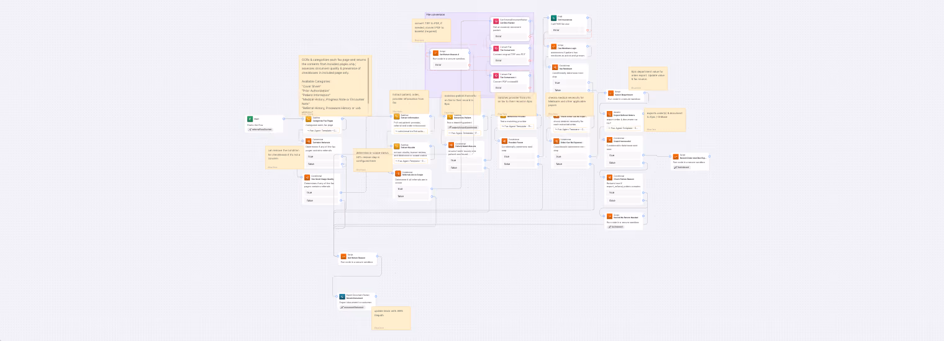The height and width of the screenshot is (341, 944).
Task: Click the Export Referral Orders subflow icon
Action: coord(609,113)
